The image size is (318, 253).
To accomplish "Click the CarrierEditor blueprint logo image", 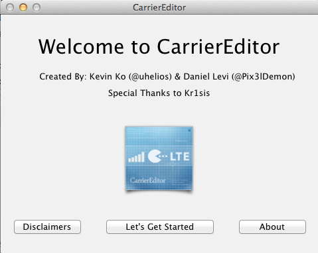I will click(x=159, y=158).
